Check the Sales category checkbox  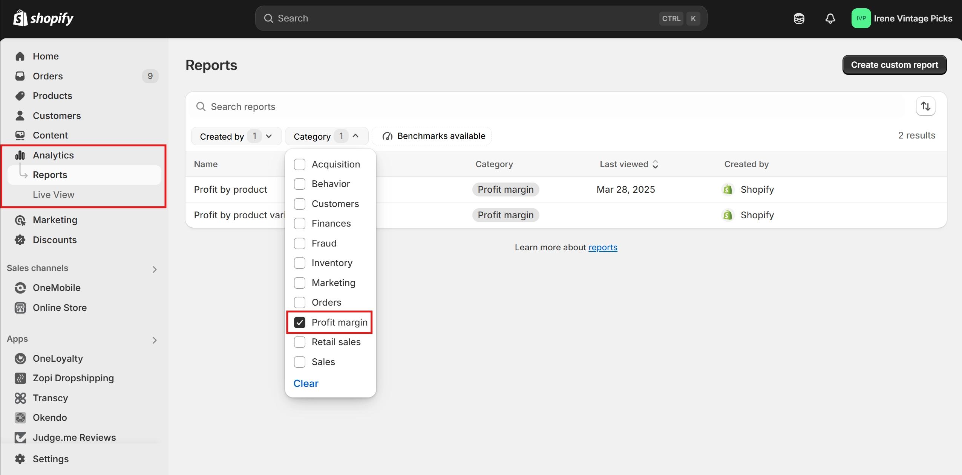[x=300, y=362]
